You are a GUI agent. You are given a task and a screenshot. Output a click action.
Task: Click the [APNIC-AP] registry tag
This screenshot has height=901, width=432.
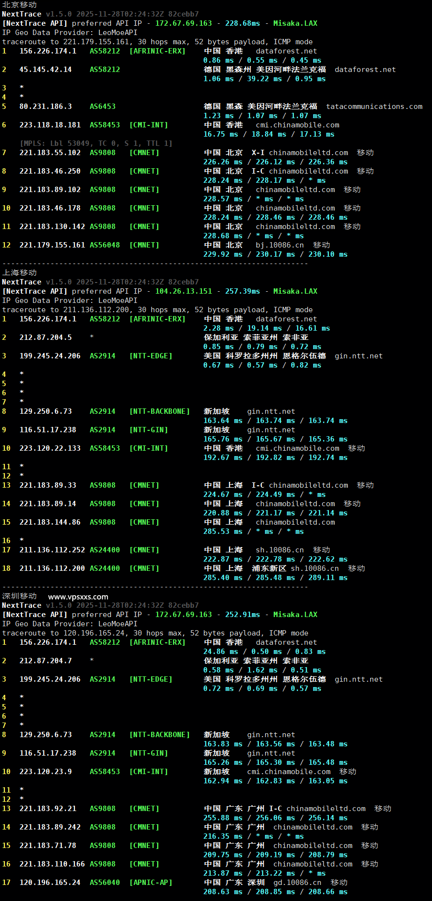click(x=151, y=883)
